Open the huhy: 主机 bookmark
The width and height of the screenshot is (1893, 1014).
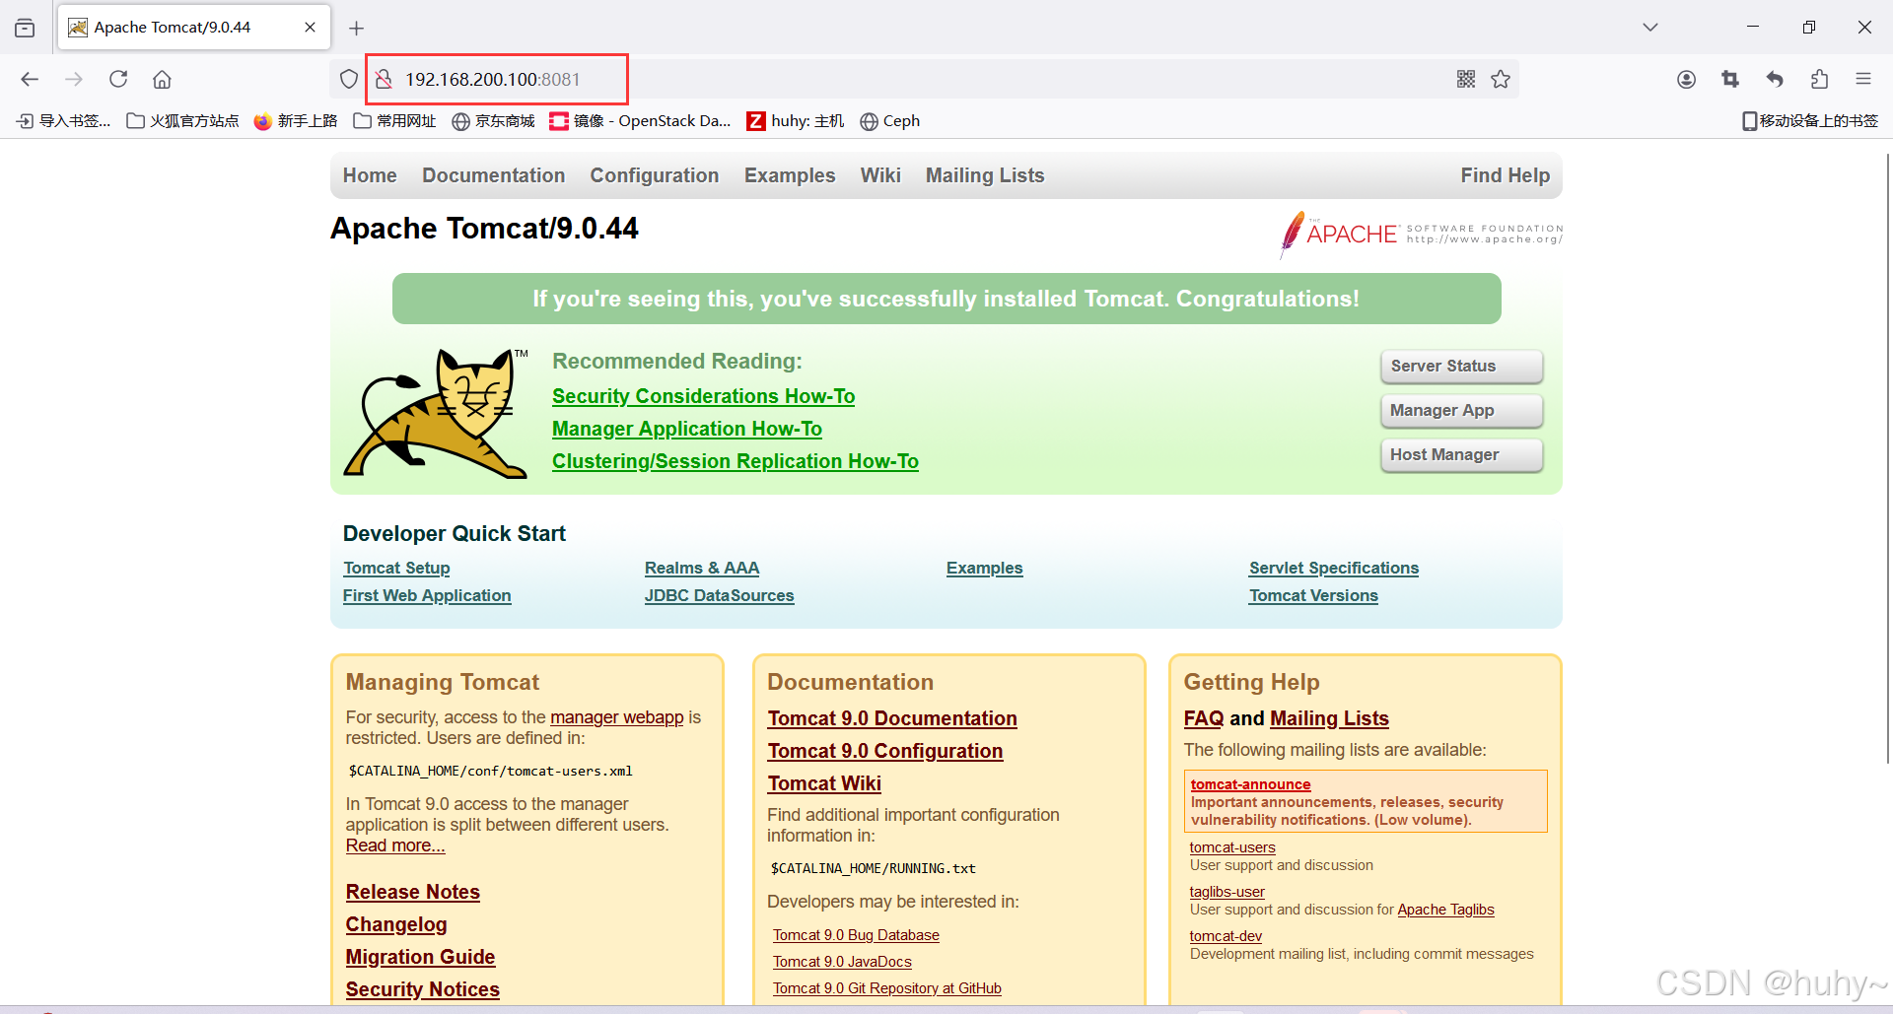pos(796,121)
